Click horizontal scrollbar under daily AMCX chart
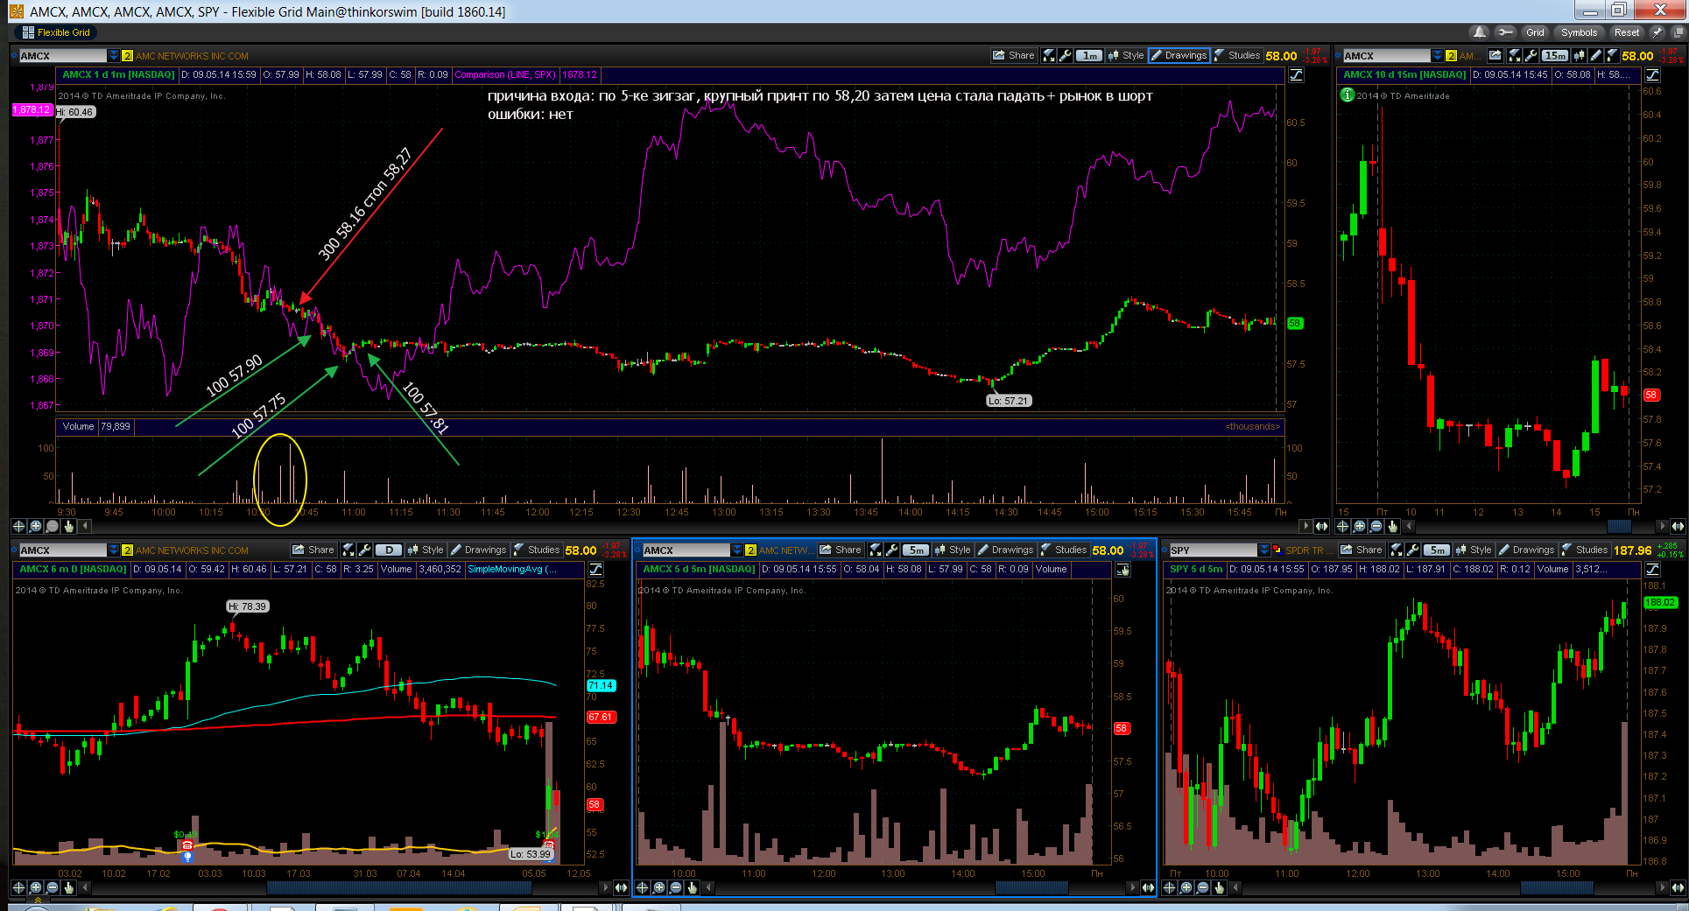The height and width of the screenshot is (911, 1689). (x=398, y=887)
